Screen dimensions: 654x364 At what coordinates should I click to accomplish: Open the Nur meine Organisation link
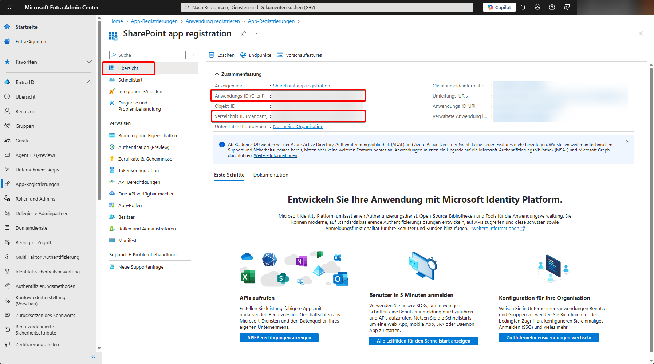click(x=298, y=127)
